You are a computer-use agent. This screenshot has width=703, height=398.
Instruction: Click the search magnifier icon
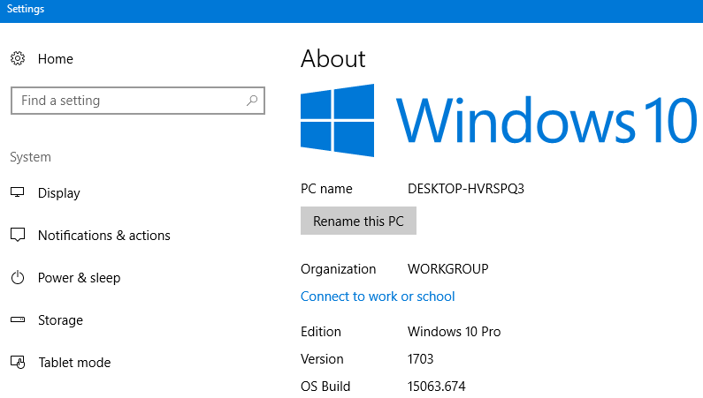coord(252,101)
